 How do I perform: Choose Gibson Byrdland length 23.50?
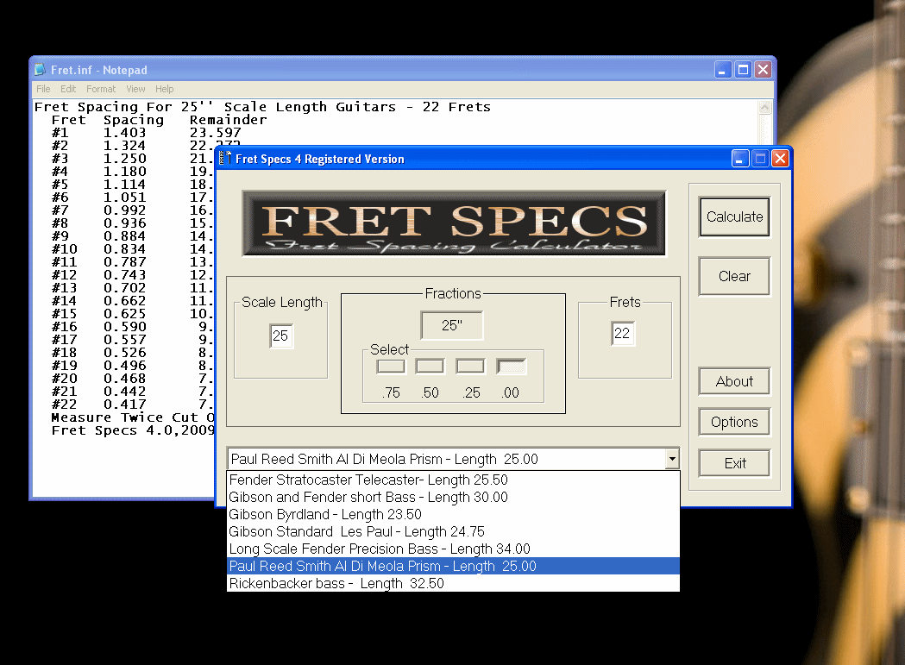453,514
